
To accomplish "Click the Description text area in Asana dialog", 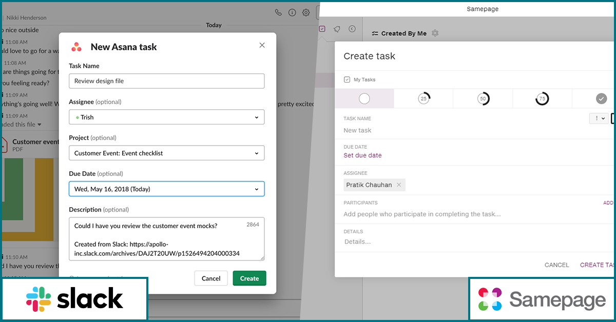I will click(x=167, y=239).
